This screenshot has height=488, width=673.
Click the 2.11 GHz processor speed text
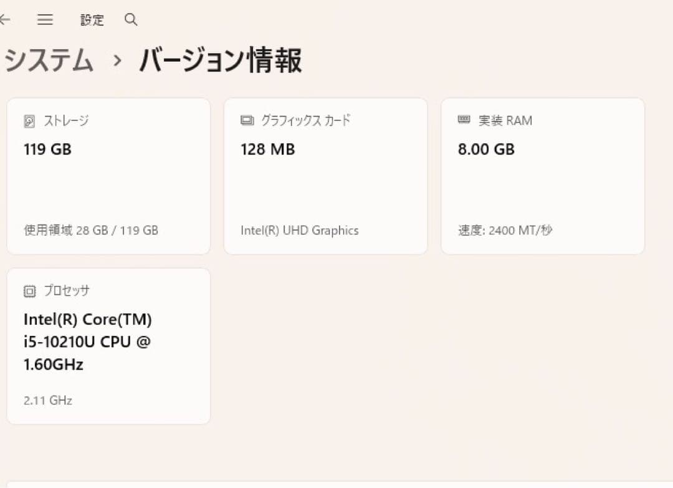tap(47, 400)
